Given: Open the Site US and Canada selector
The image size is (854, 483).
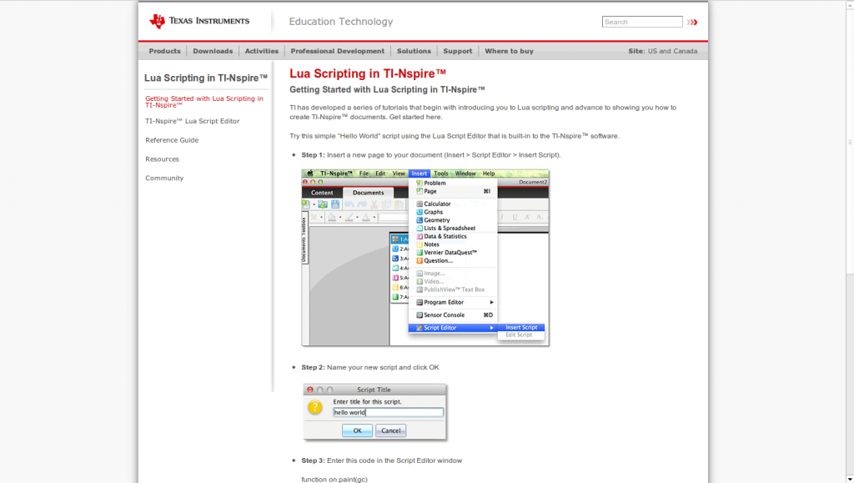Looking at the screenshot, I should pyautogui.click(x=662, y=51).
